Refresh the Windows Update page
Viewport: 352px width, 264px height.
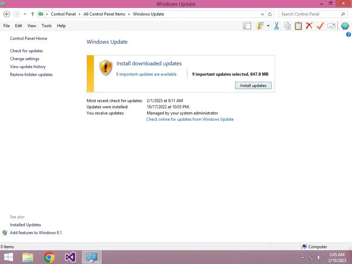point(270,14)
